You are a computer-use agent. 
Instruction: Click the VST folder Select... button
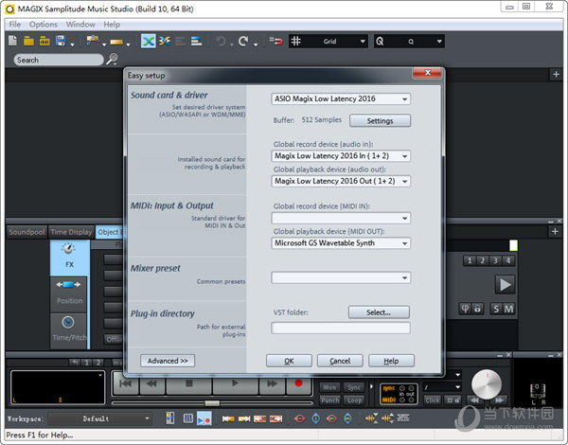379,312
